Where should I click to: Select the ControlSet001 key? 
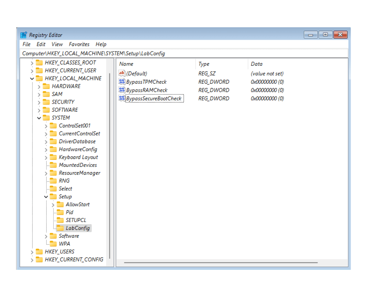75,126
